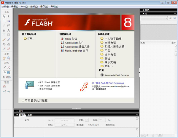Open the 控制(O) menu

(34, 7)
